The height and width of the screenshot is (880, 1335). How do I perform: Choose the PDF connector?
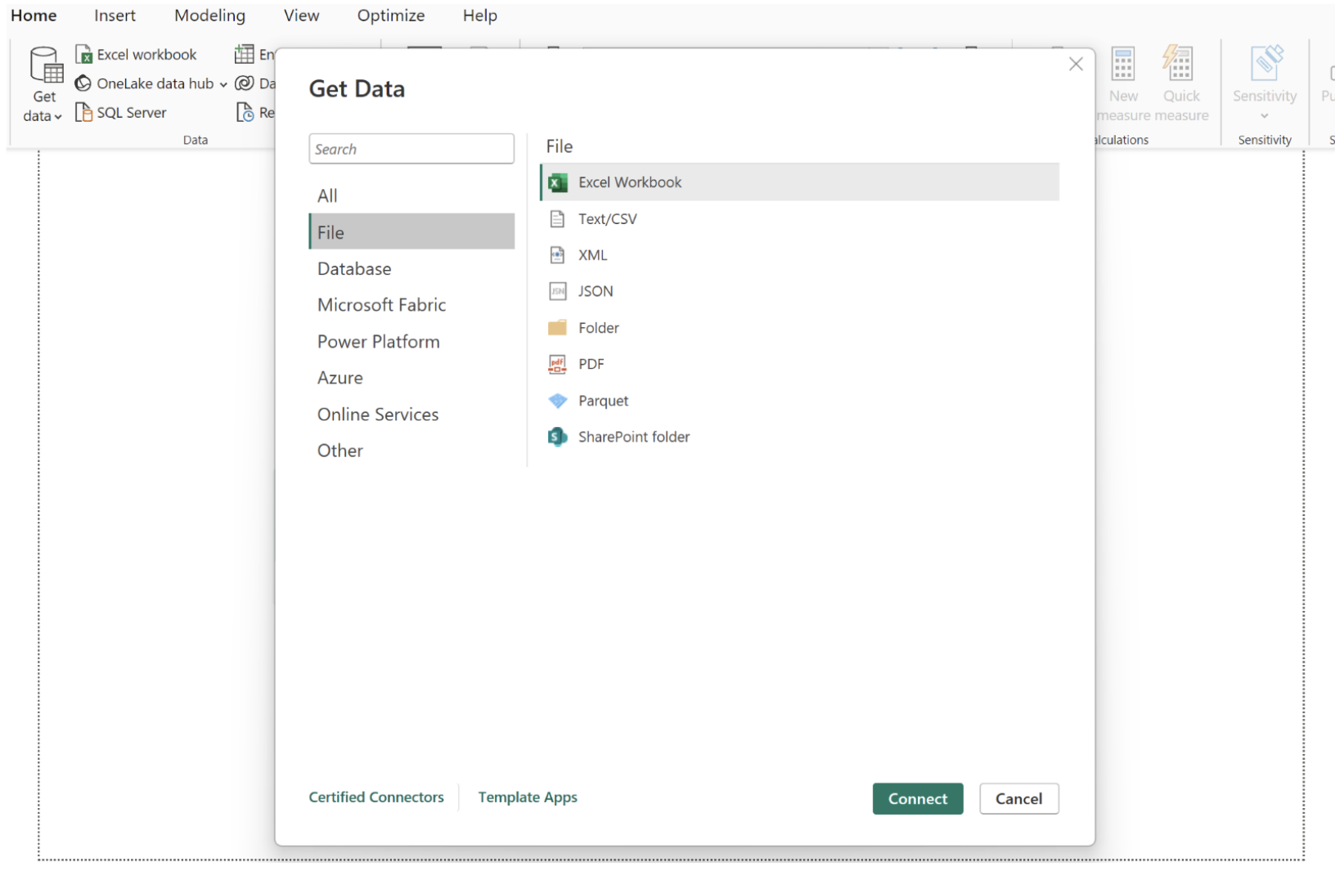pyautogui.click(x=591, y=363)
